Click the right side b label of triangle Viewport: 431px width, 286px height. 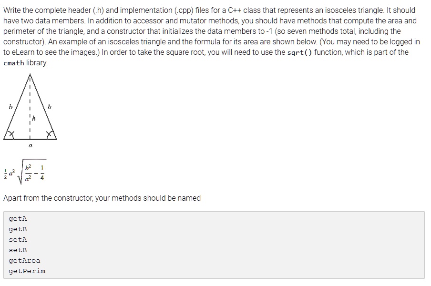click(50, 107)
